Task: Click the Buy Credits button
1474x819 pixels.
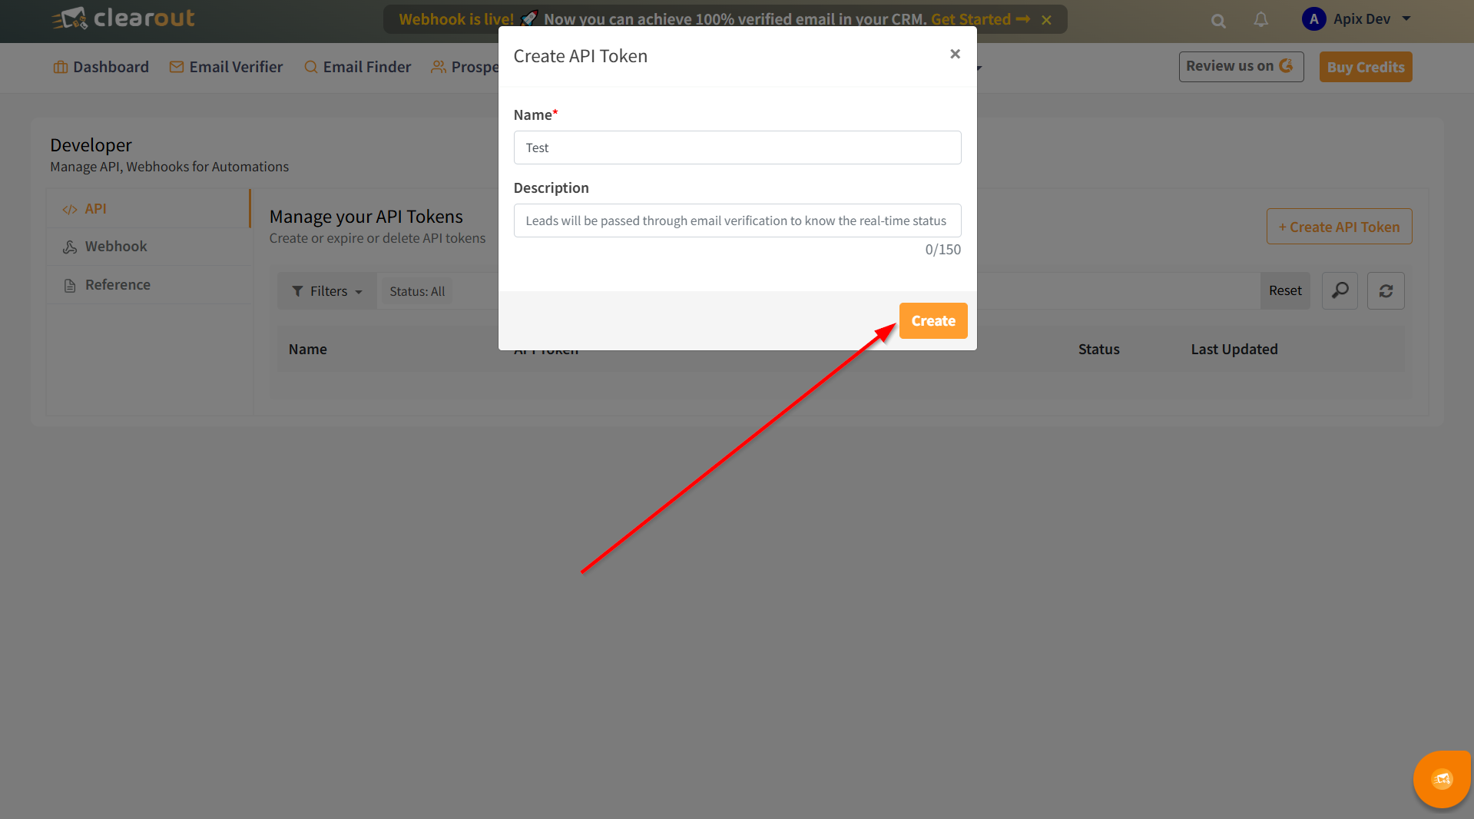Action: point(1365,67)
